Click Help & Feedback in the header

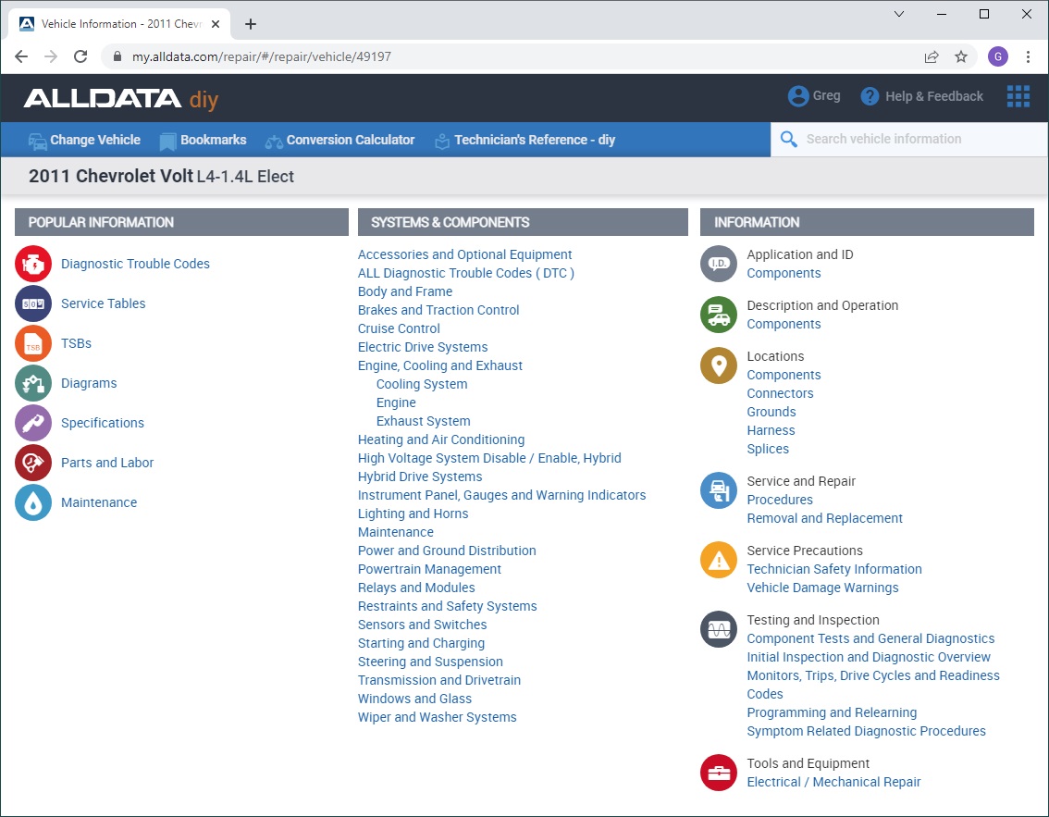pos(922,96)
